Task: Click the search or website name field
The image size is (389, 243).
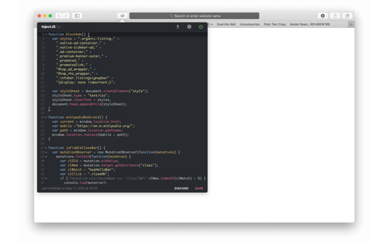Action: tap(194, 16)
